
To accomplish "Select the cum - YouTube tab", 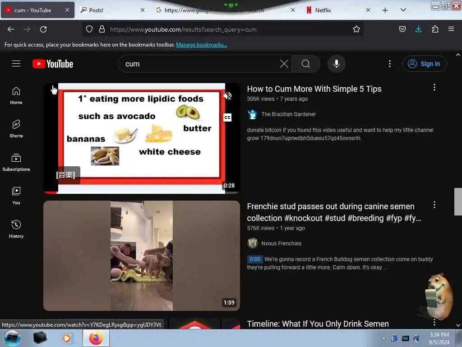I will pos(38,10).
